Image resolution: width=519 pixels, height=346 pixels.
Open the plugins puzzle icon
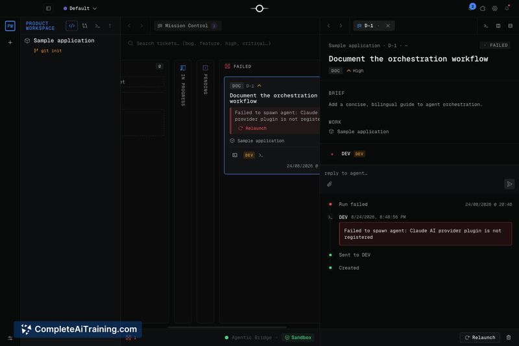coord(483,8)
